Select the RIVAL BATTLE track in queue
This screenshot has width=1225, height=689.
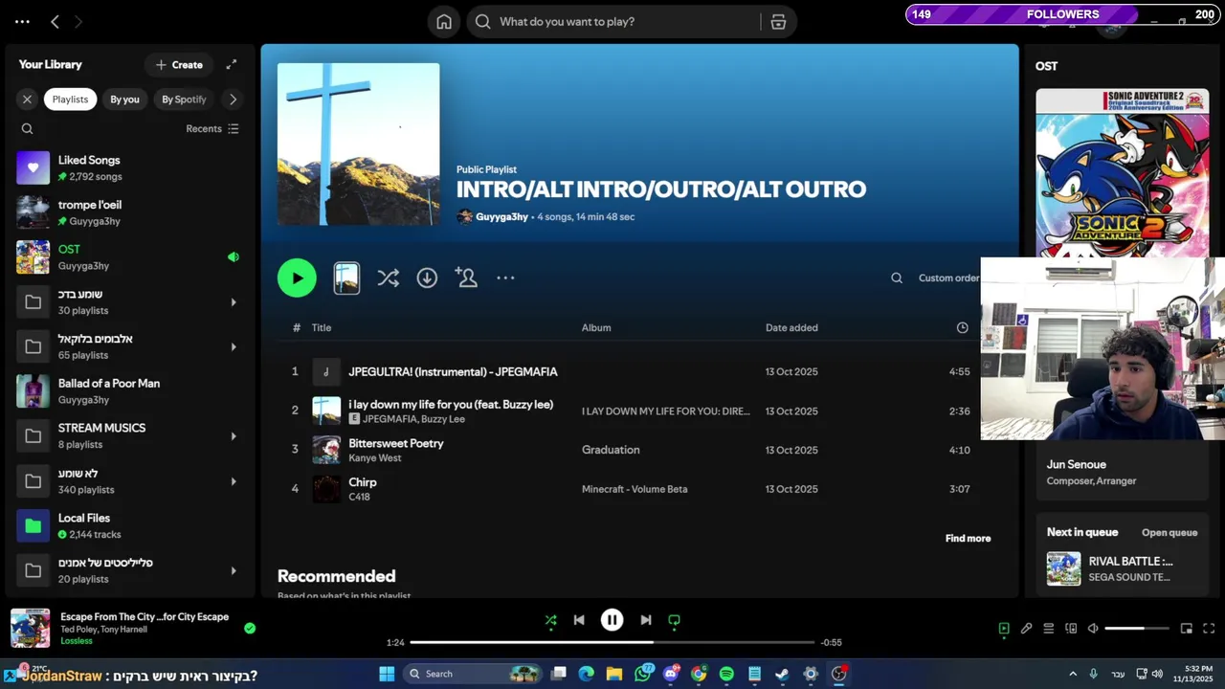[x=1122, y=568]
